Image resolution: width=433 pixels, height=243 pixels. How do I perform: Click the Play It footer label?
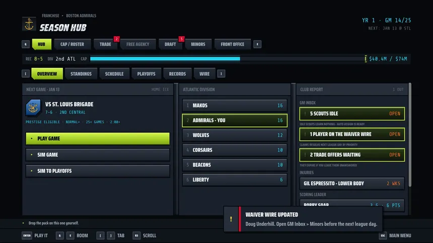click(41, 235)
